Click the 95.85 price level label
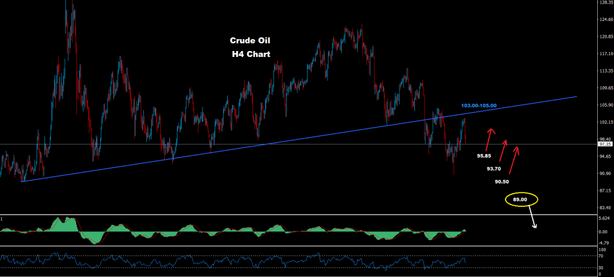This screenshot has width=614, height=277. 484,156
